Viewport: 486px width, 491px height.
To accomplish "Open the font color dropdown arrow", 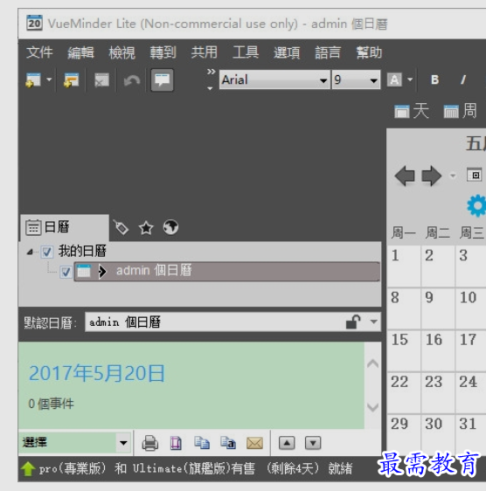I will pos(410,80).
